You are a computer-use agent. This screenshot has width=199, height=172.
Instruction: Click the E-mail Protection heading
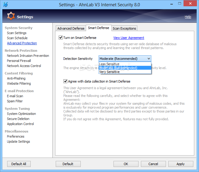pos(19,91)
